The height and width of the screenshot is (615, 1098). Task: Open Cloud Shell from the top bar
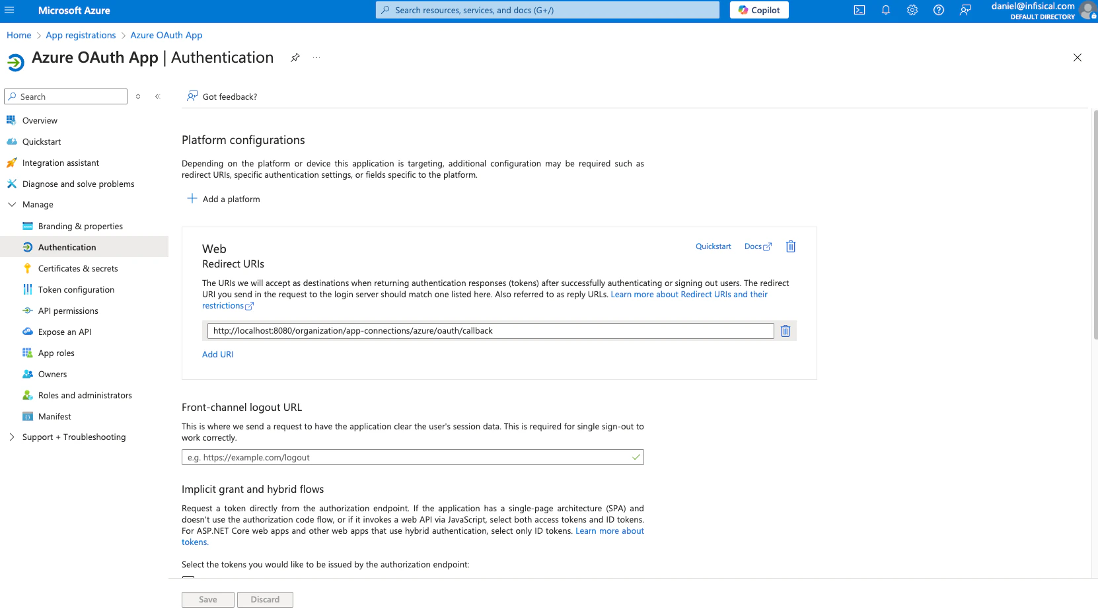860,10
